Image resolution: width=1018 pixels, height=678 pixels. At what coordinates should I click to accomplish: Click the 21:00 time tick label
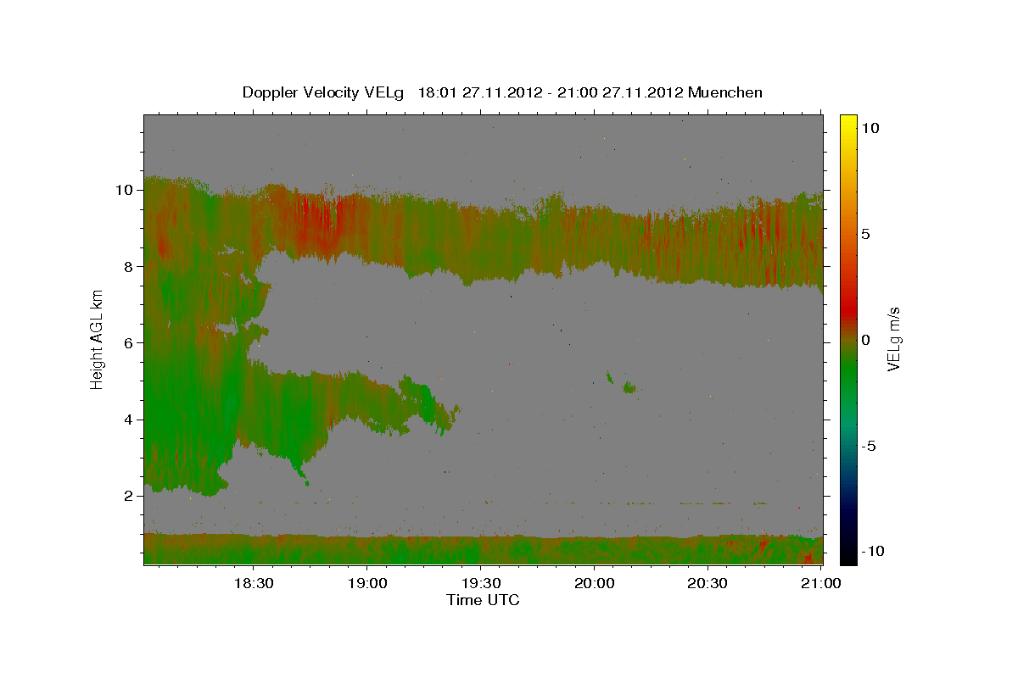point(821,583)
